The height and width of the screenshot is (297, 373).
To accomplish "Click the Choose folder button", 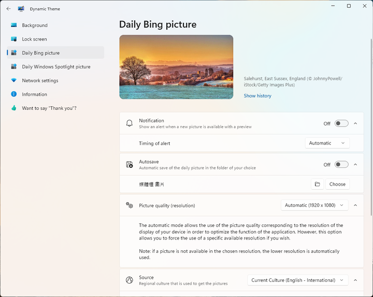I will pos(337,184).
